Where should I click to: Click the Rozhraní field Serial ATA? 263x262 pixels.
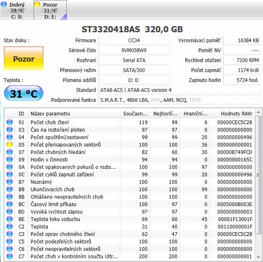pos(134,60)
